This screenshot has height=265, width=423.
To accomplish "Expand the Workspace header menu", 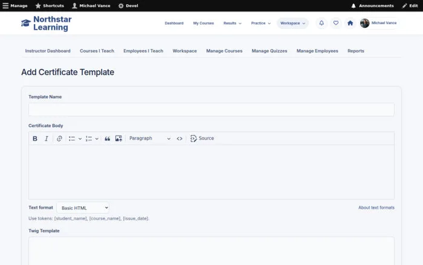I will 292,23.
